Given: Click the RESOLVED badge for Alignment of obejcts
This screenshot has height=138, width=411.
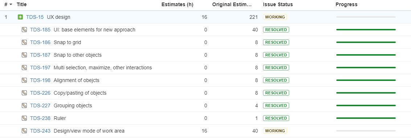Looking at the screenshot, I should (276, 80).
